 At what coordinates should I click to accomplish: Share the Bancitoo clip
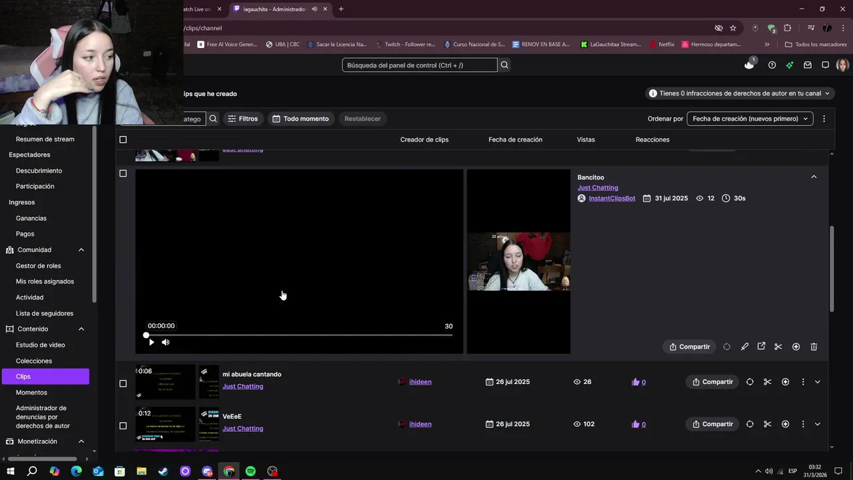tap(689, 347)
